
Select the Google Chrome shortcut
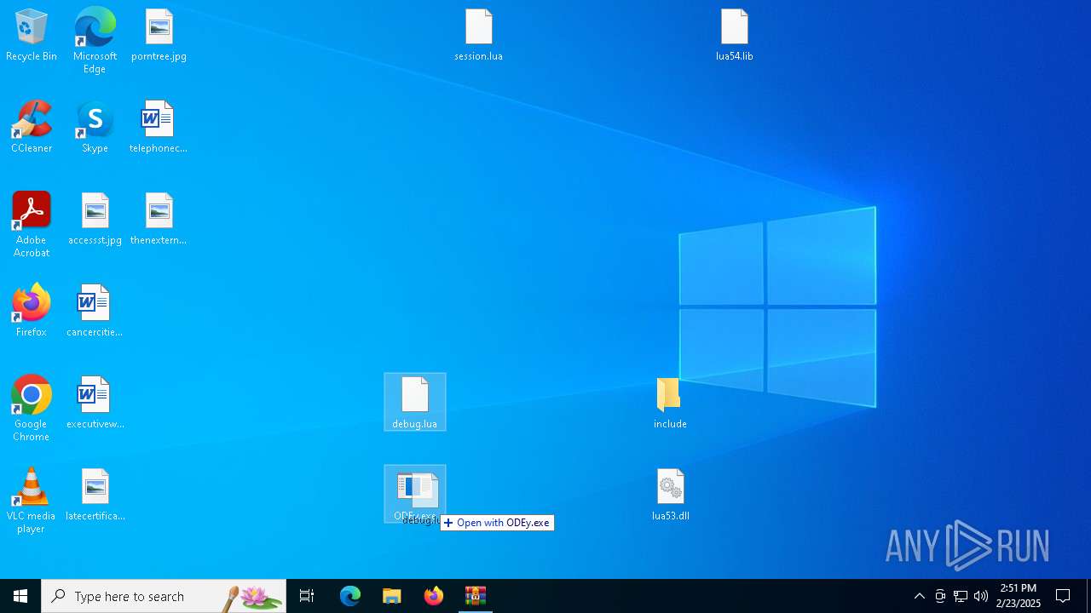(x=32, y=409)
